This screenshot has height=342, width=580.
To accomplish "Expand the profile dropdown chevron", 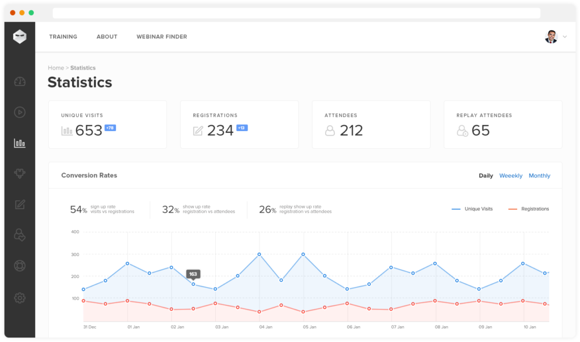I will coord(565,37).
